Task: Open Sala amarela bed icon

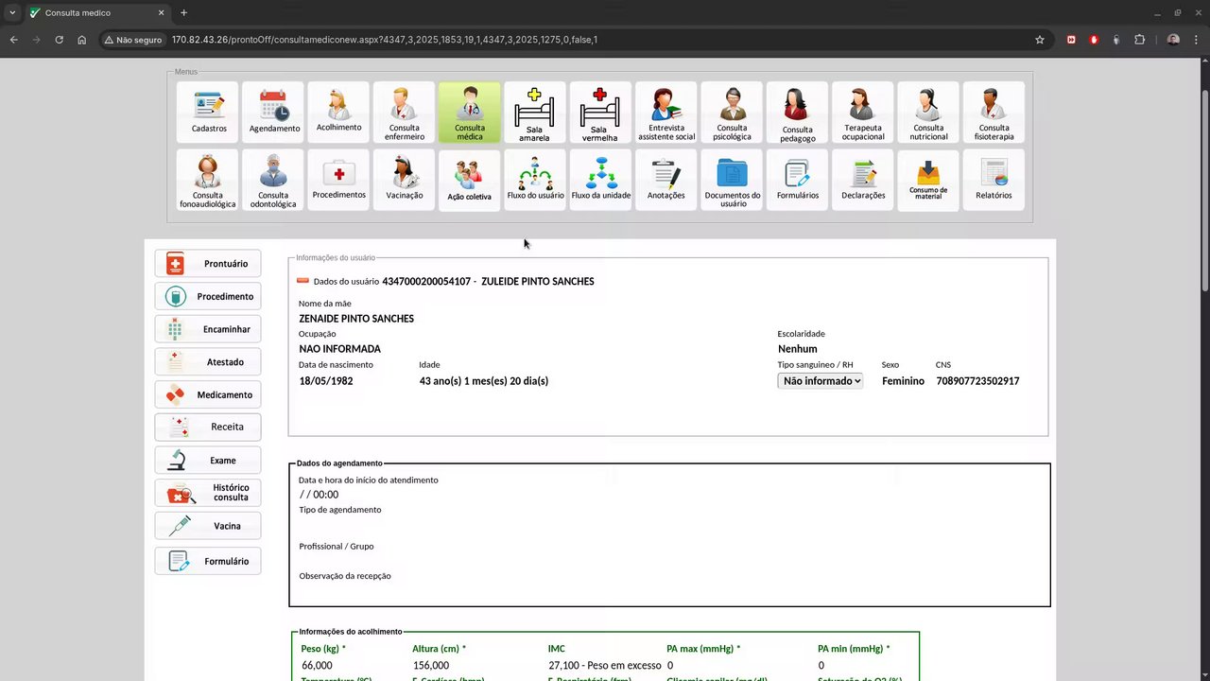Action: pos(534,113)
